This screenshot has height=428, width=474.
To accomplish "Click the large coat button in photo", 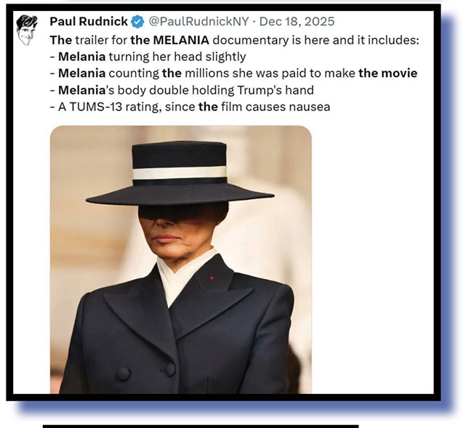I will 123,374.
